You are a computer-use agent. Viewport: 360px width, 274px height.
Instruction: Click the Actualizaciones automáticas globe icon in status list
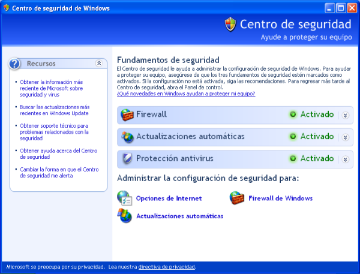click(127, 137)
